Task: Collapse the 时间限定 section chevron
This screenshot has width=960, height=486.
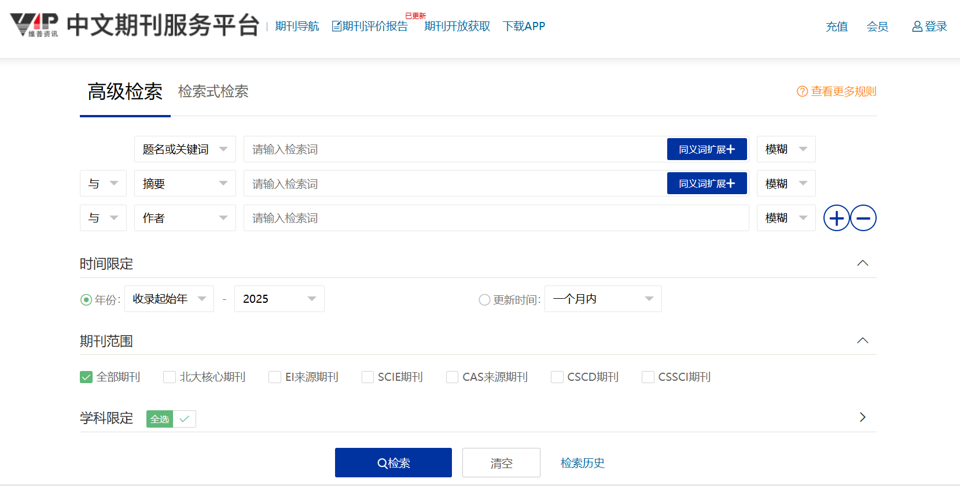Action: pyautogui.click(x=862, y=264)
